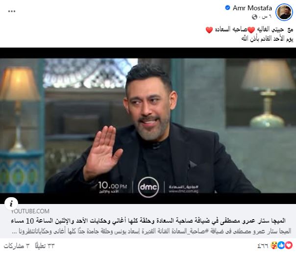Open the ٣٣ comments list
The image size is (296, 255).
pos(45,246)
